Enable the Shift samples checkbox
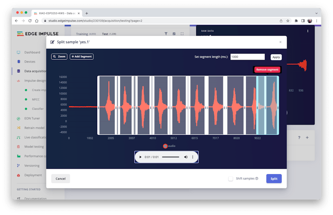The width and height of the screenshot is (333, 215). pos(231,179)
